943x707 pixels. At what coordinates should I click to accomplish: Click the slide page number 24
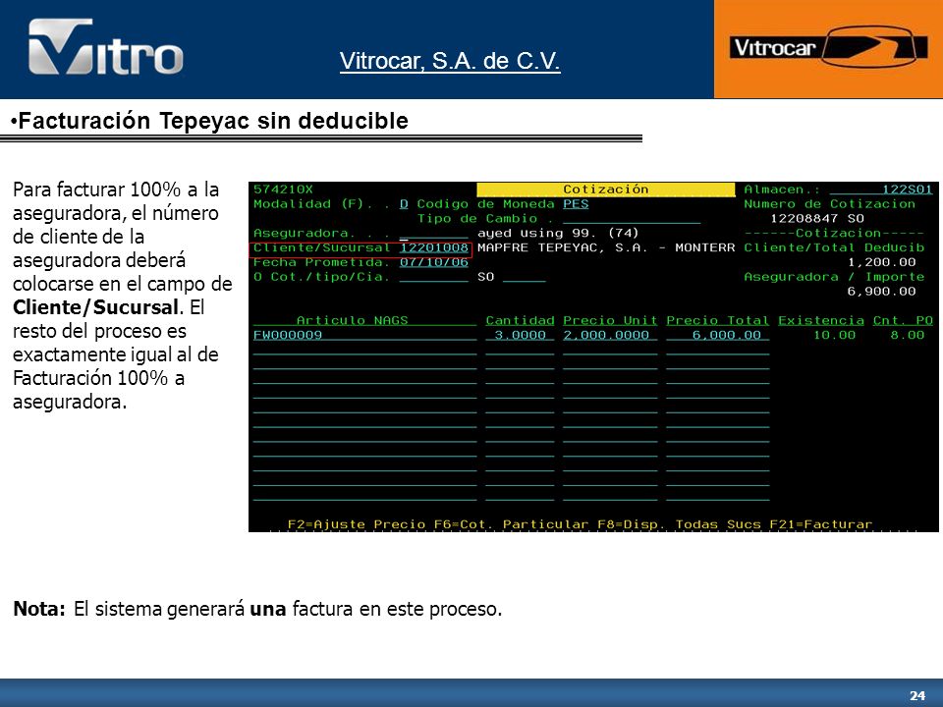point(917,695)
